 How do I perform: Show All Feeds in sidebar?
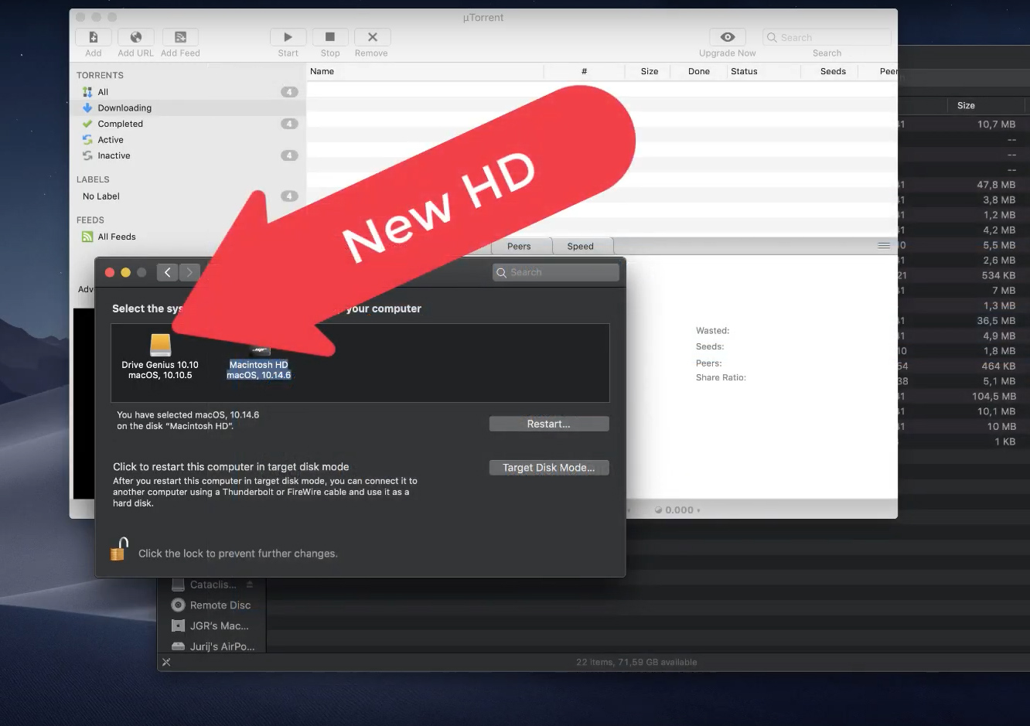point(116,237)
